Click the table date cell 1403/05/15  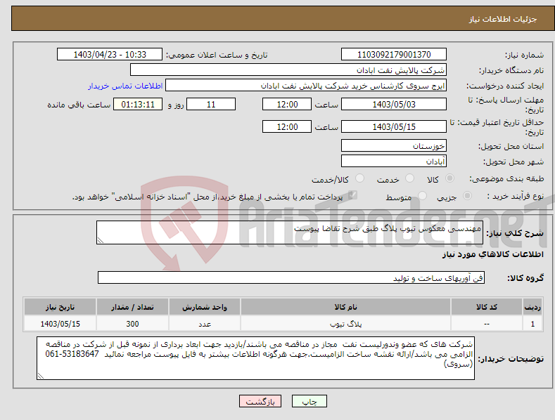(60, 324)
